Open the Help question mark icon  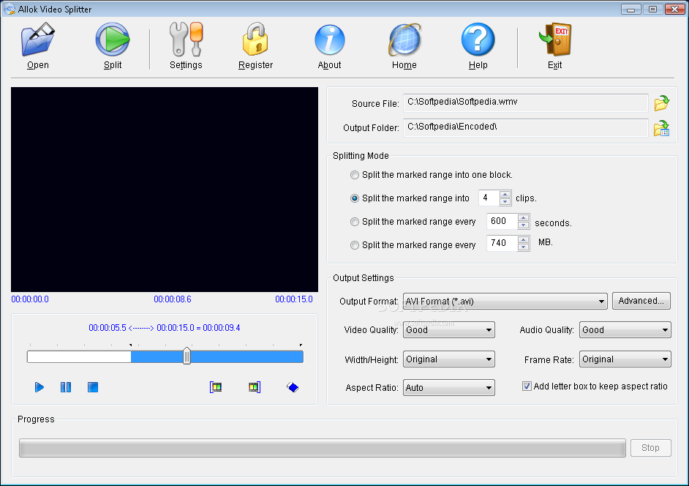[478, 40]
